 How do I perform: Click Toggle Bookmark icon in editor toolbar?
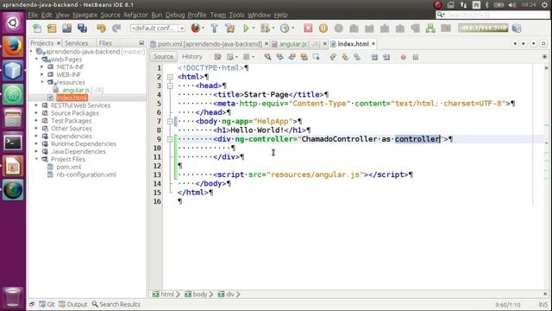(357, 57)
